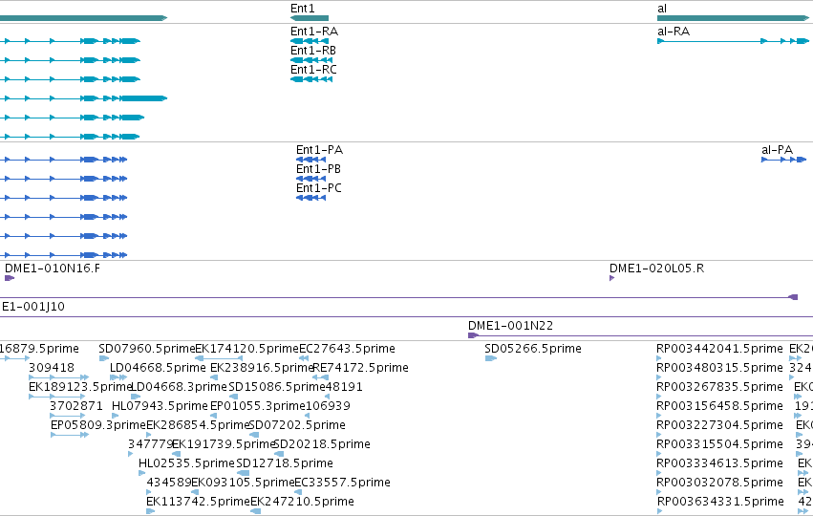813x516 pixels.
Task: Click the SD12718.5prime EST label
Action: point(285,463)
